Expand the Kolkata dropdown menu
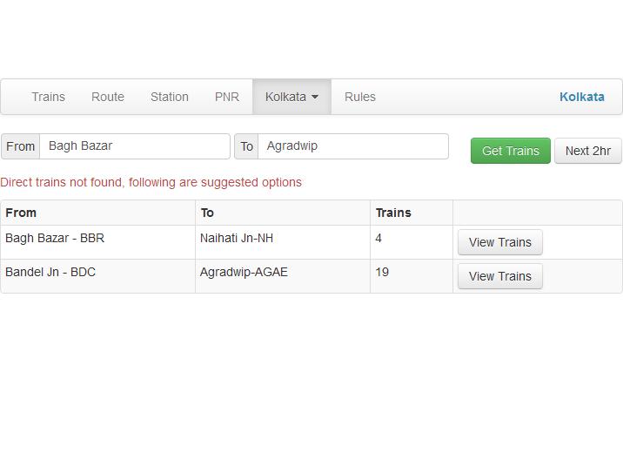 coord(291,97)
